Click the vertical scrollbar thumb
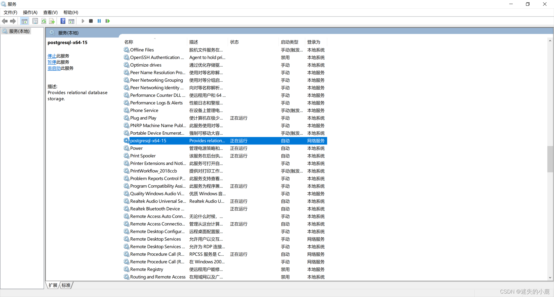The height and width of the screenshot is (297, 554). [x=550, y=159]
